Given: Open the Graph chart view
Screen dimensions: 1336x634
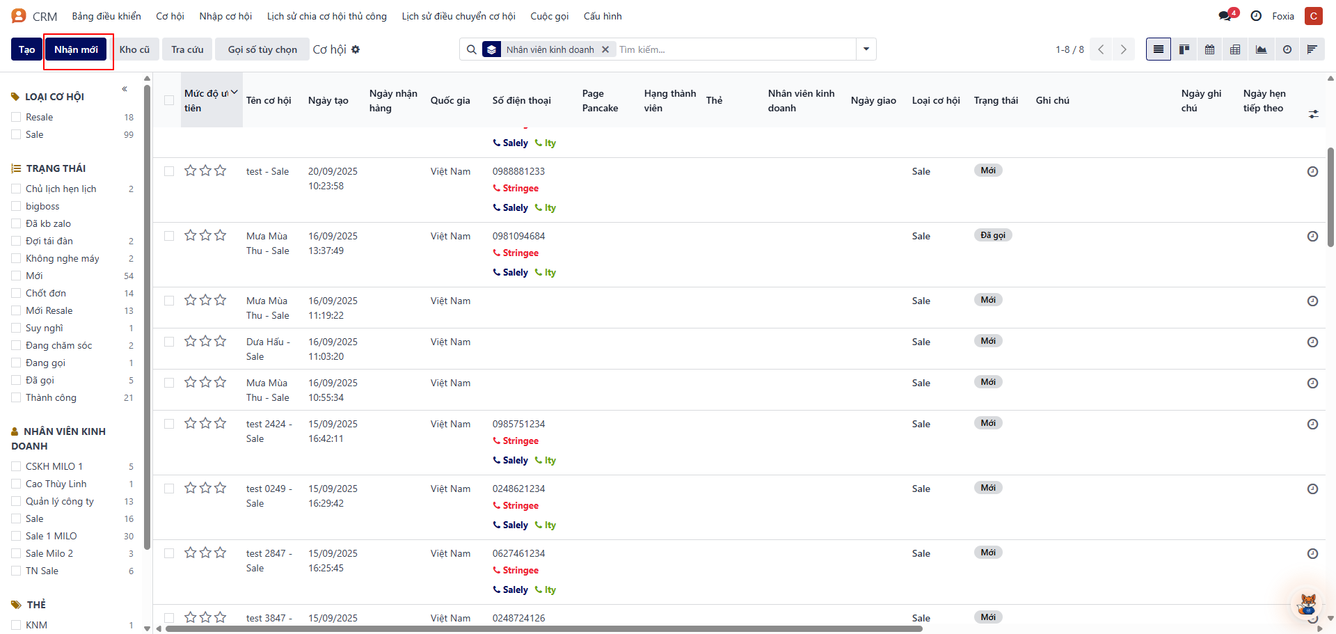Looking at the screenshot, I should (x=1261, y=49).
